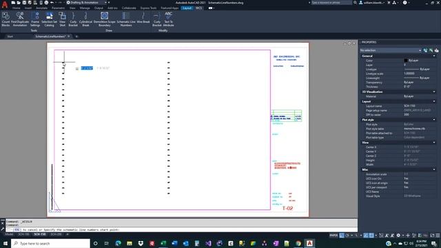The width and height of the screenshot is (441, 248).
Task: Click the ByLayer color swatch in Properties
Action: pyautogui.click(x=406, y=61)
